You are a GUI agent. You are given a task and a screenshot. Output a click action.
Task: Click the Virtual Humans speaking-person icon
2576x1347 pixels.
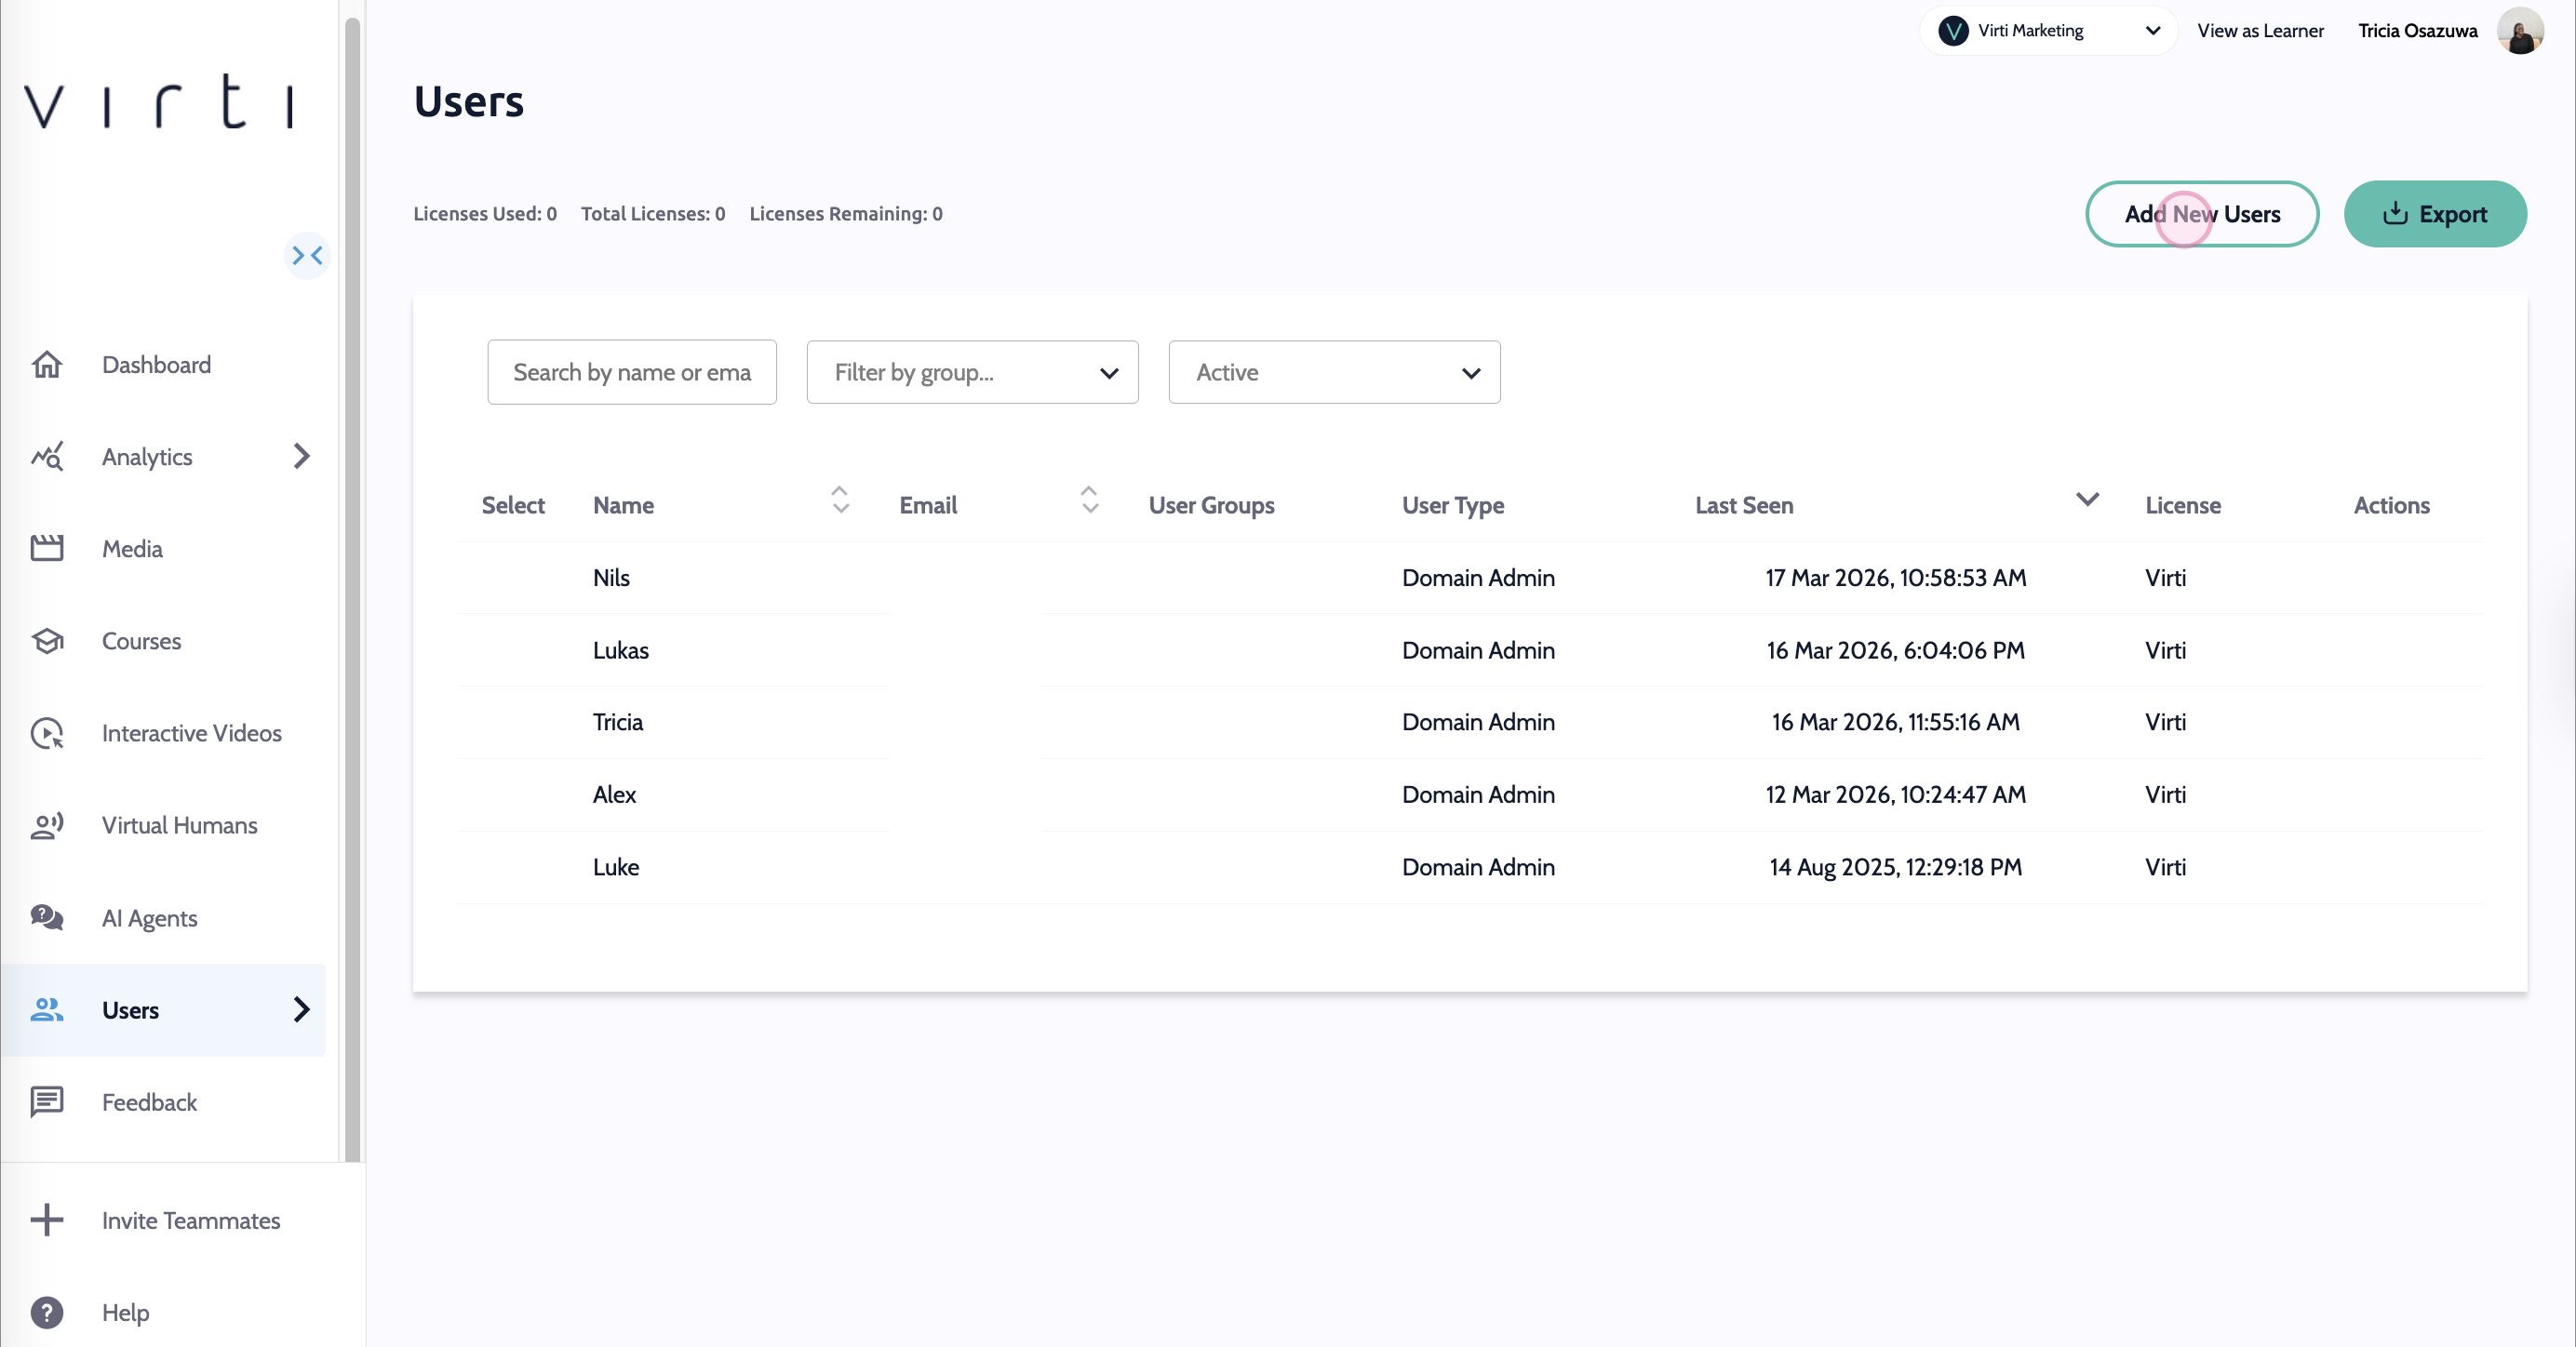coord(47,825)
